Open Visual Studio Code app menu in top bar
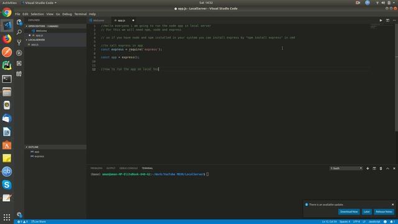The height and width of the screenshot is (224, 398). tap(39, 2)
